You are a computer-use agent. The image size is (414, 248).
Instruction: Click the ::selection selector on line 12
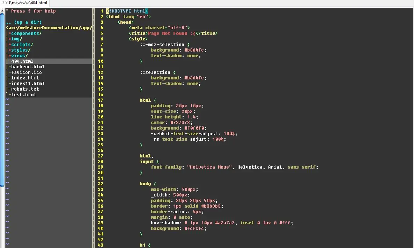[x=155, y=72]
